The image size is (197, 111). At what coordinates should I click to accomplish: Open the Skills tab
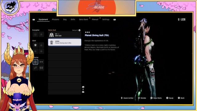pos(73,19)
